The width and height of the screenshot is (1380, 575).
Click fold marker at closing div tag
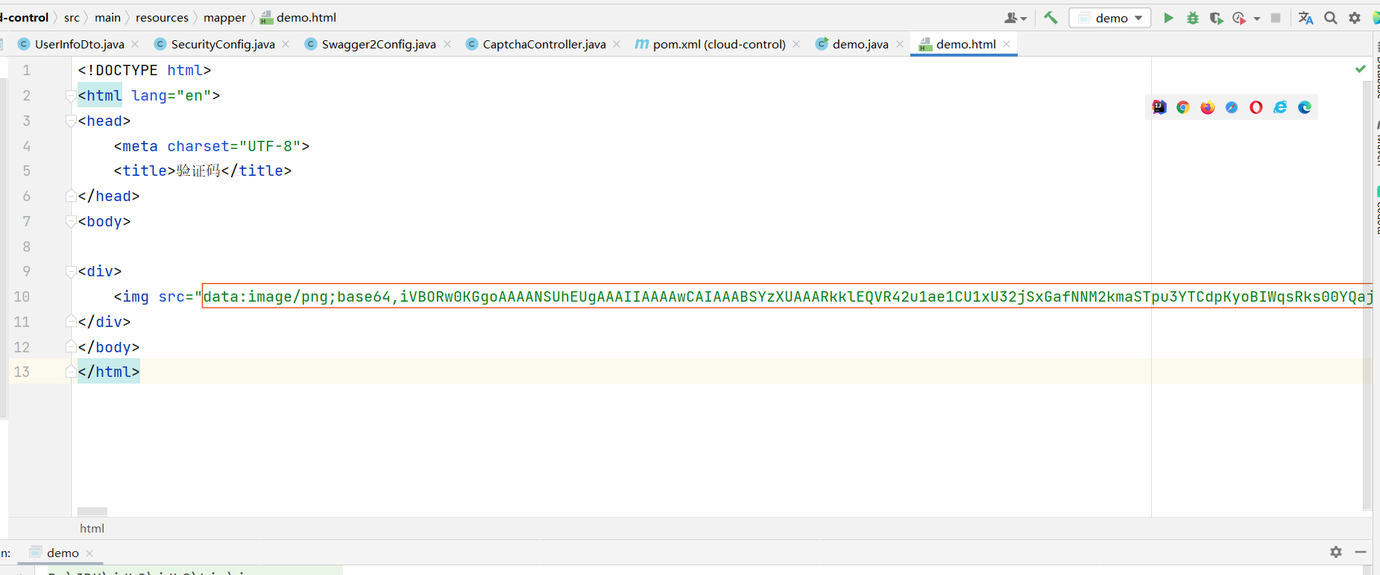[x=71, y=322]
